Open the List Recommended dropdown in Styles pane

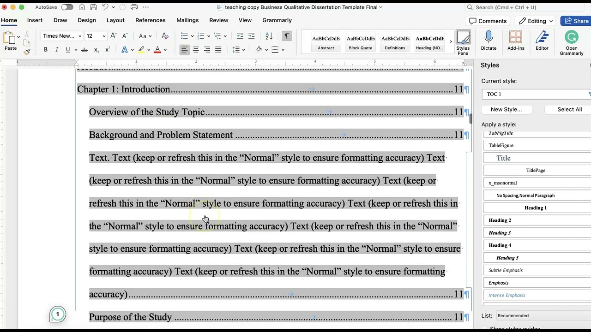[x=543, y=316]
